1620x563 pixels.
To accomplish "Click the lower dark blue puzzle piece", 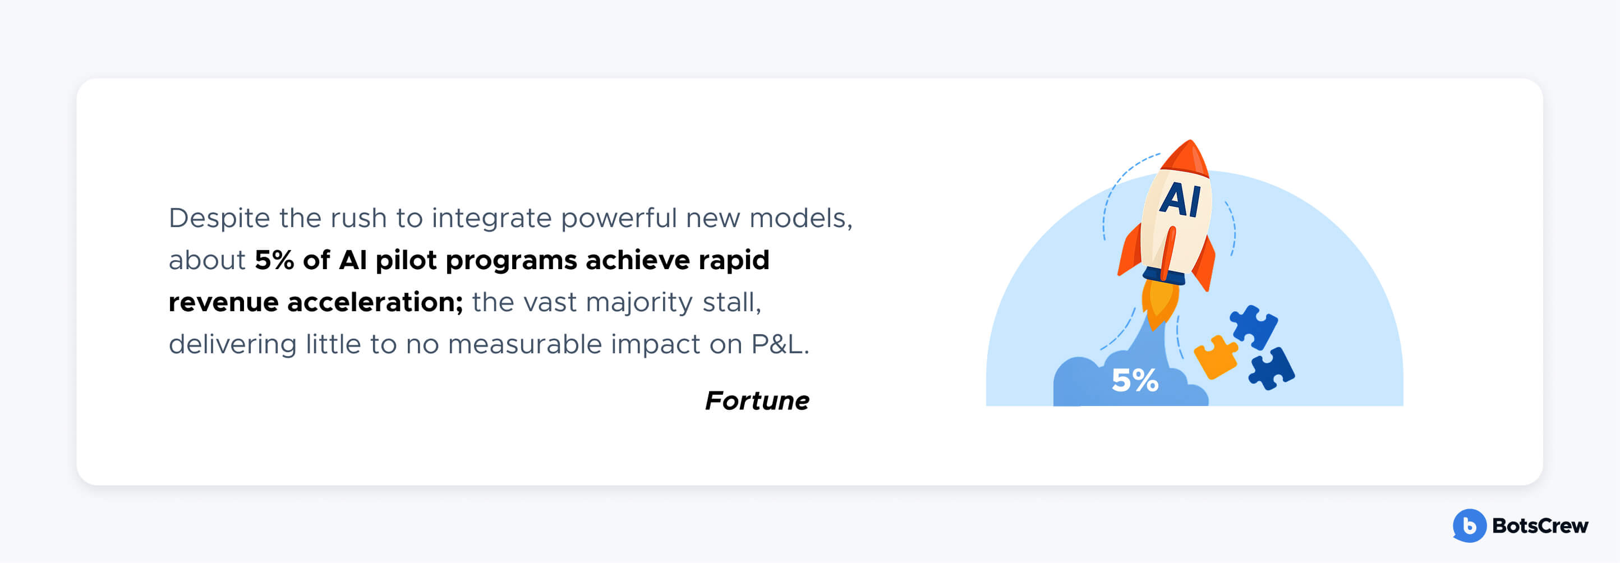I will click(1272, 369).
